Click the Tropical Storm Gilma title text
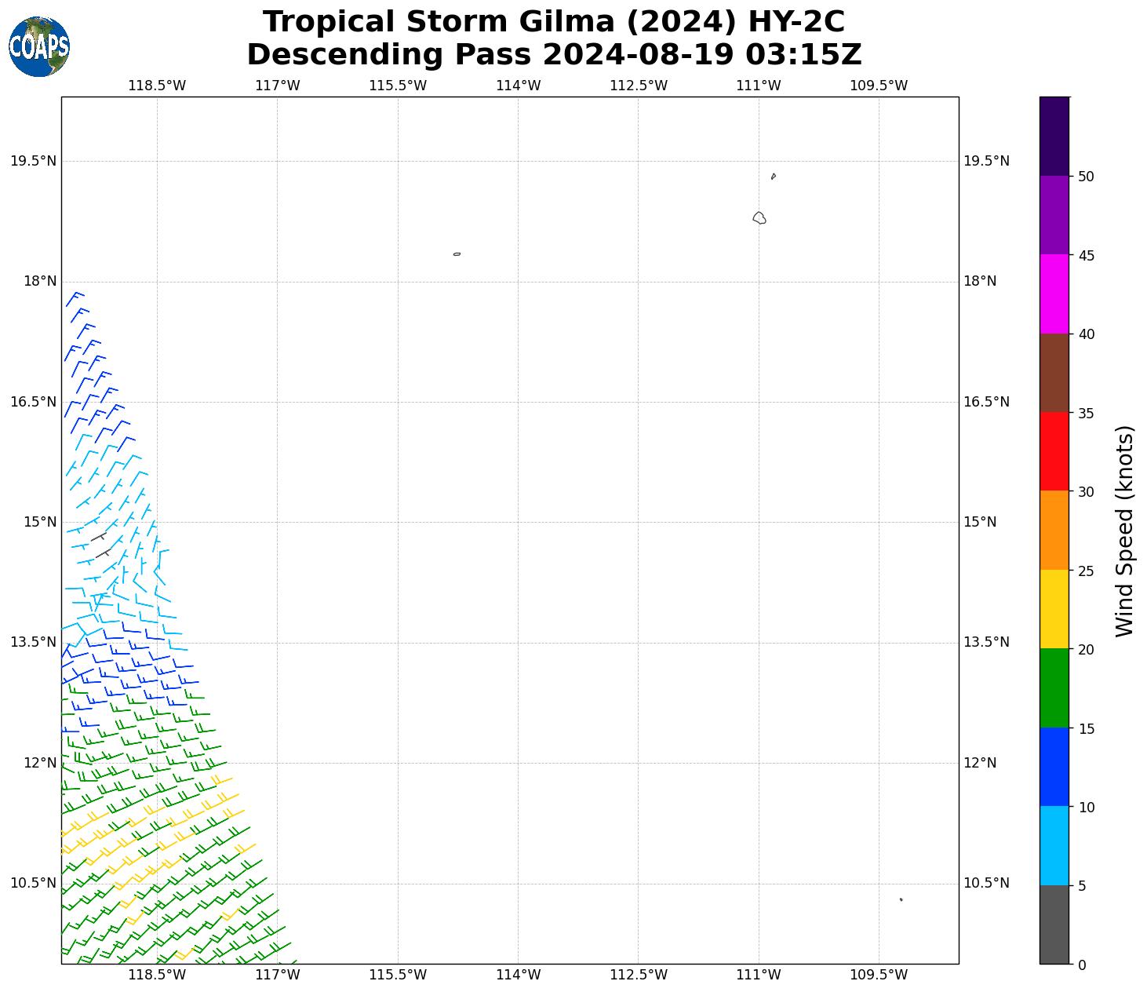This screenshot has width=1147, height=992. tap(554, 22)
